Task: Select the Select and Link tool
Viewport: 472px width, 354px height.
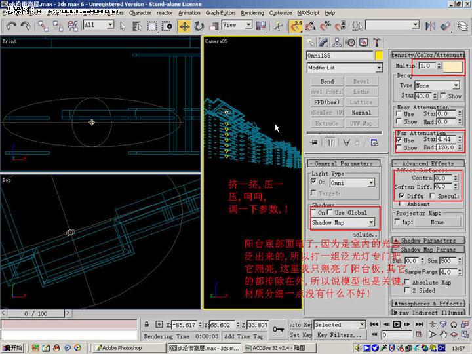Action: (x=43, y=26)
